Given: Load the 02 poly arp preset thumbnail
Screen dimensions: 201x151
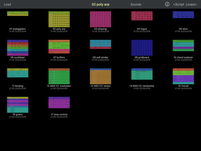Looking at the screenshot, I should 59,19.
